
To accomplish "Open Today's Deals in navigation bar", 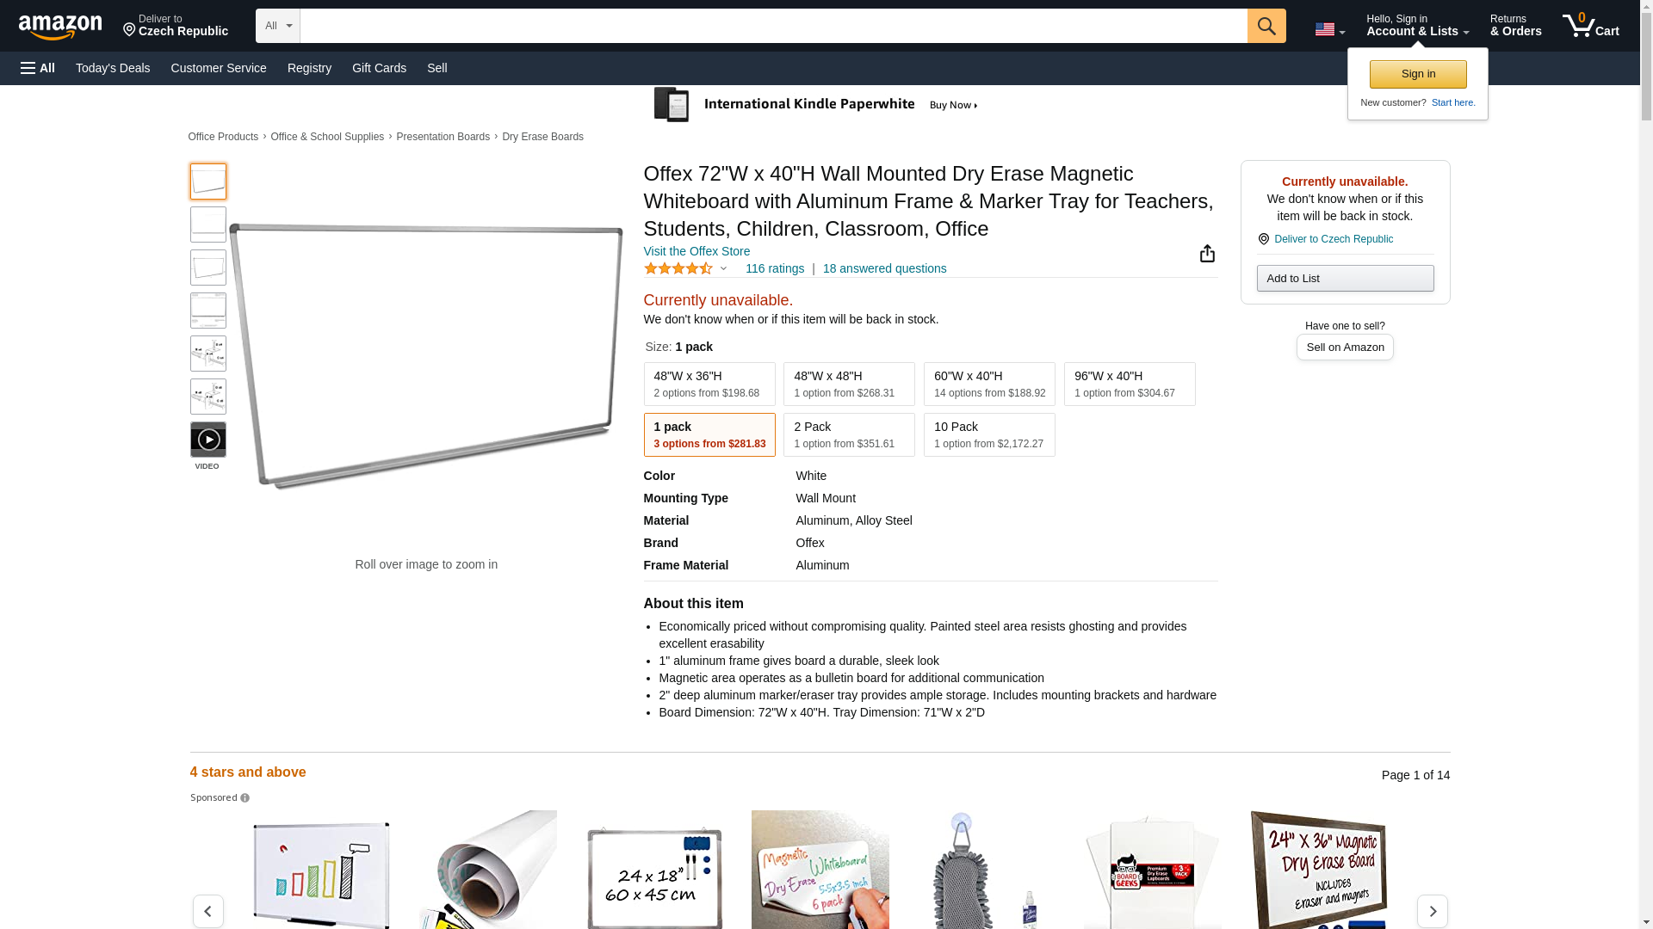I will [113, 68].
